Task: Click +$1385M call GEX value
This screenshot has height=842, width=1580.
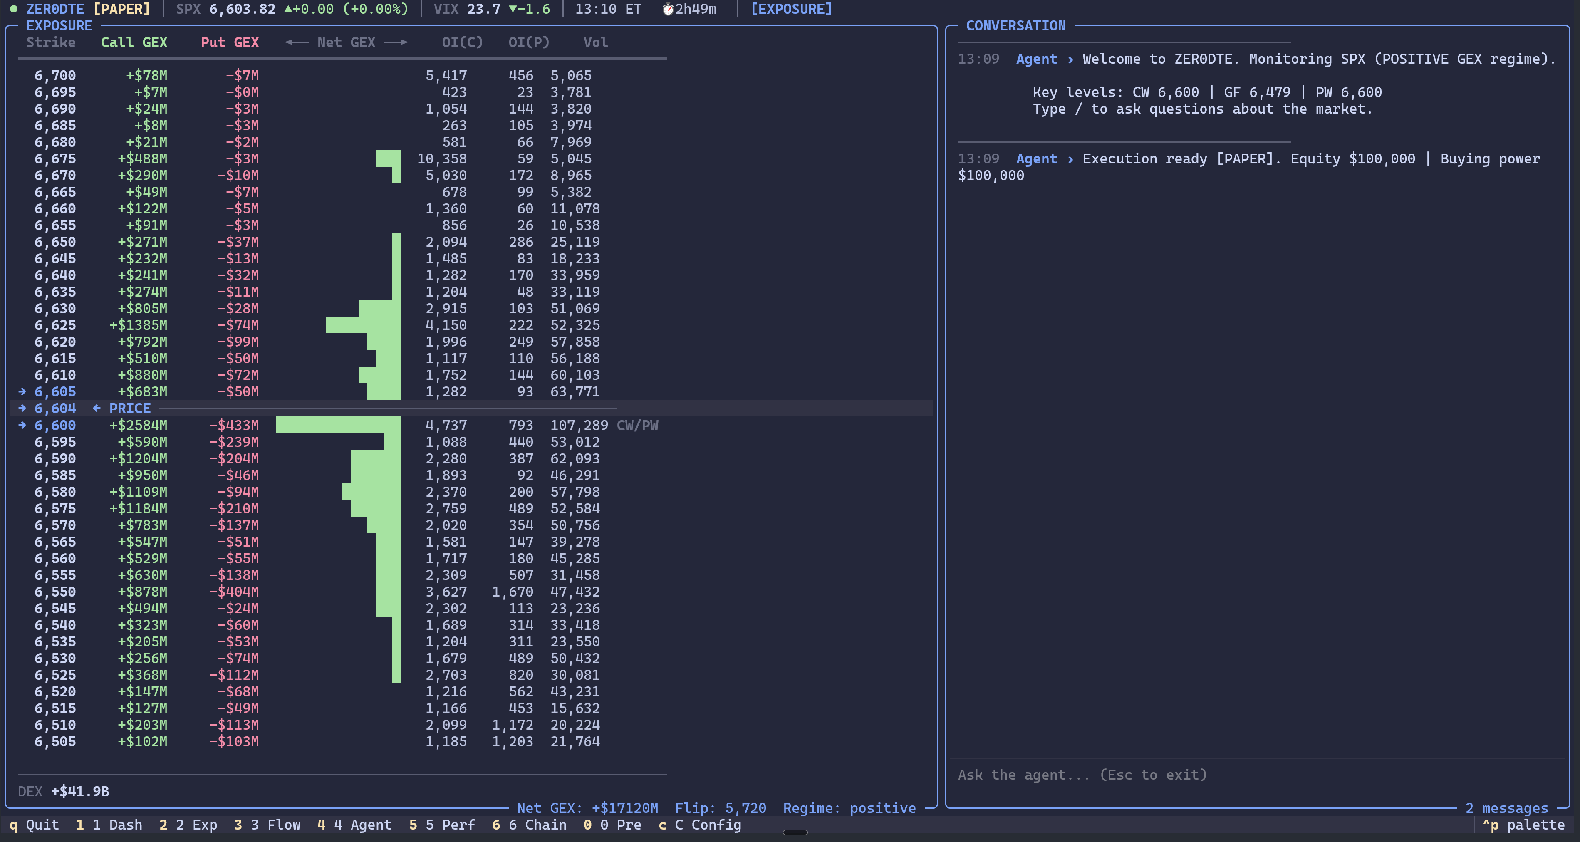Action: (x=138, y=325)
